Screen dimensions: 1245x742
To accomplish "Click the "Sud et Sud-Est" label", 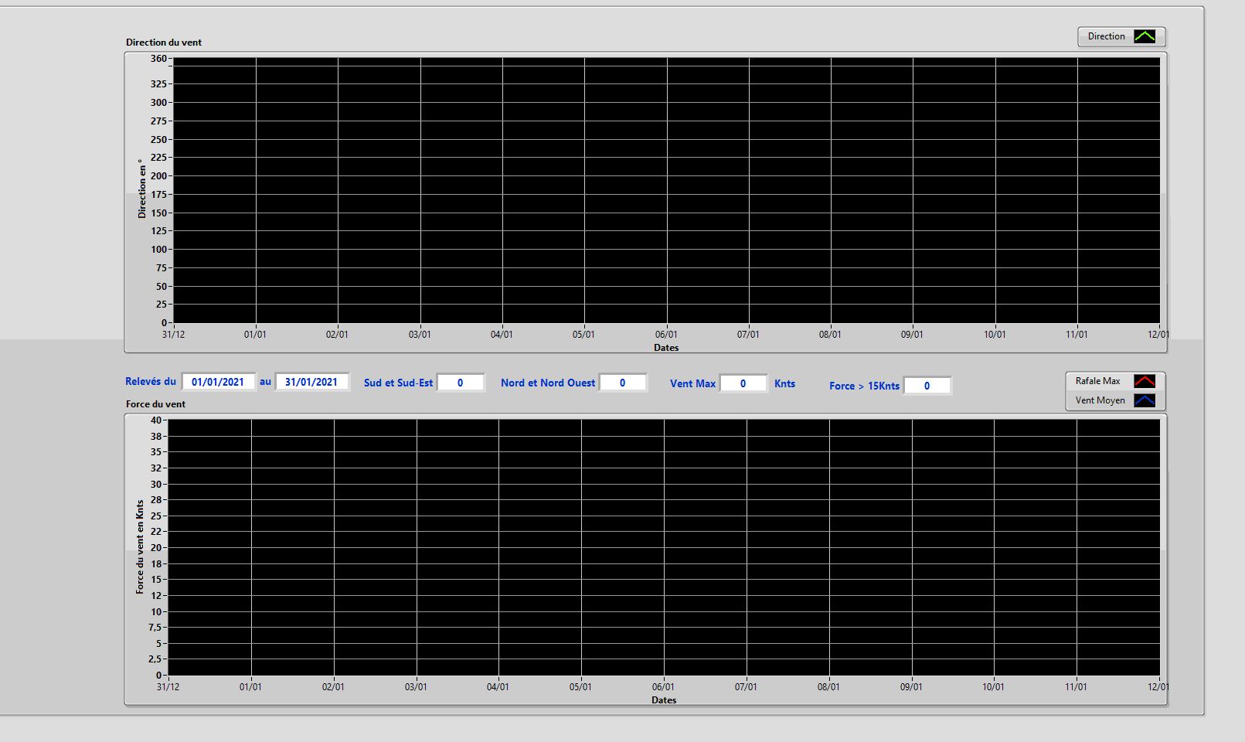I will (x=398, y=383).
